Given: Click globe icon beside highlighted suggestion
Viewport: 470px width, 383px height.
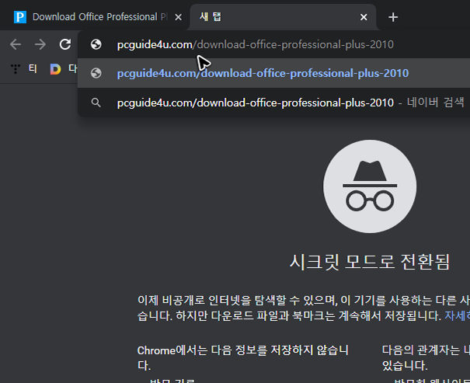Looking at the screenshot, I should click(96, 74).
